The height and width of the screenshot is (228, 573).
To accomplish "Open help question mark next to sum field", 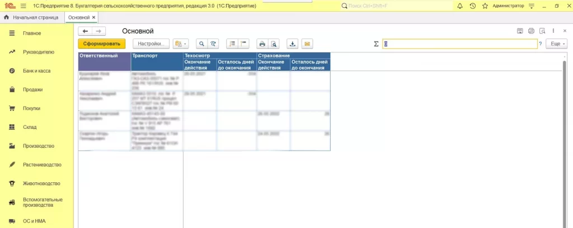I will 541,44.
